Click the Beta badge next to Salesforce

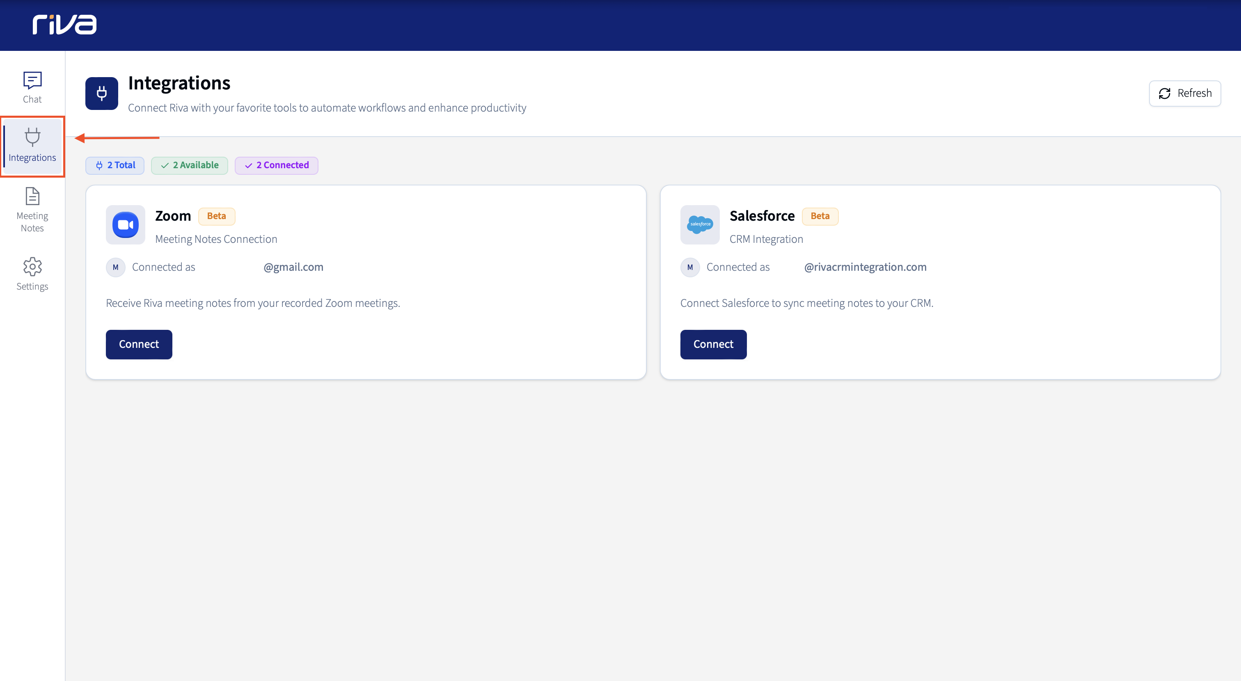pyautogui.click(x=820, y=216)
